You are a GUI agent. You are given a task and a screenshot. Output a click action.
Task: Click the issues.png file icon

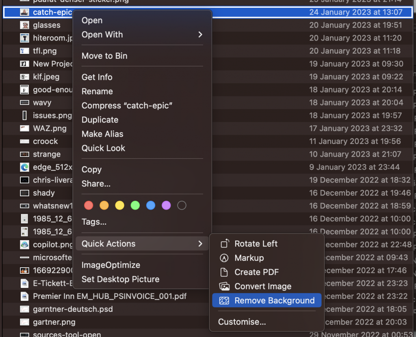(25, 116)
